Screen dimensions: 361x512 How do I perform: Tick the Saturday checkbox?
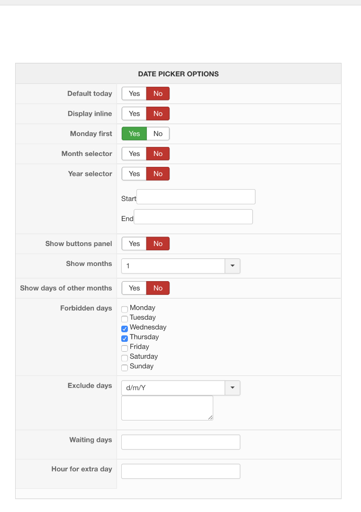click(125, 358)
